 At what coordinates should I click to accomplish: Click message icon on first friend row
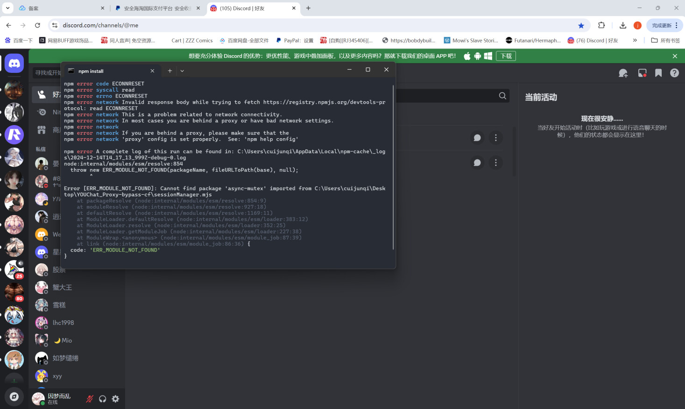pyautogui.click(x=477, y=138)
